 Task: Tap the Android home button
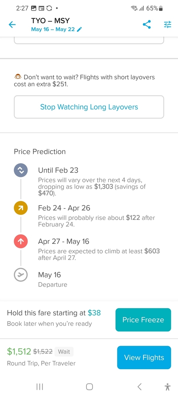click(x=89, y=386)
